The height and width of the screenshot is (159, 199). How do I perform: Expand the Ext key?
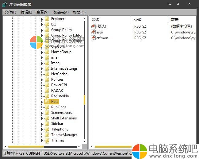click(x=42, y=25)
